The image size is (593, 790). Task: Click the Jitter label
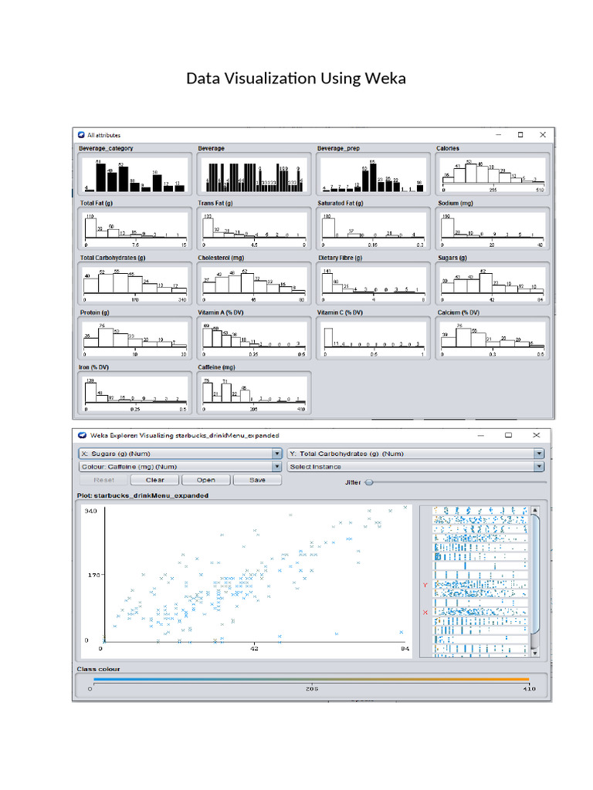pyautogui.click(x=353, y=483)
